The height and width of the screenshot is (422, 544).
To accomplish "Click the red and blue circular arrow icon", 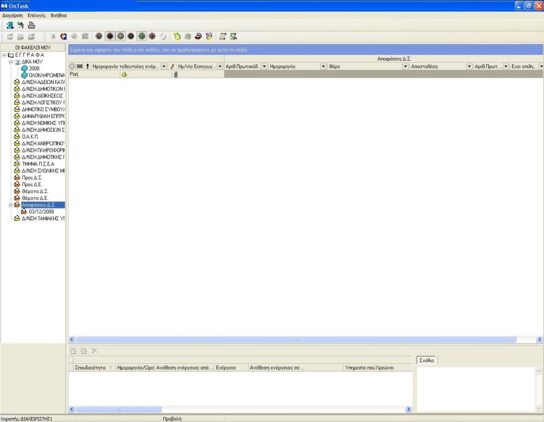I will point(64,37).
